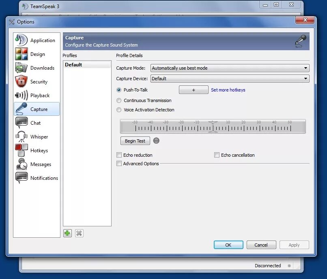This screenshot has width=327, height=279.
Task: Click the TeamSpeak 3 title bar logo
Action: (25, 6)
